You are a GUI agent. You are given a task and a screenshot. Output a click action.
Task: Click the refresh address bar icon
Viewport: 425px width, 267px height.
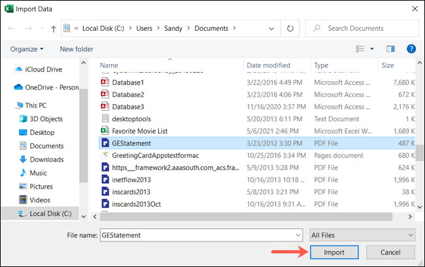tap(290, 29)
